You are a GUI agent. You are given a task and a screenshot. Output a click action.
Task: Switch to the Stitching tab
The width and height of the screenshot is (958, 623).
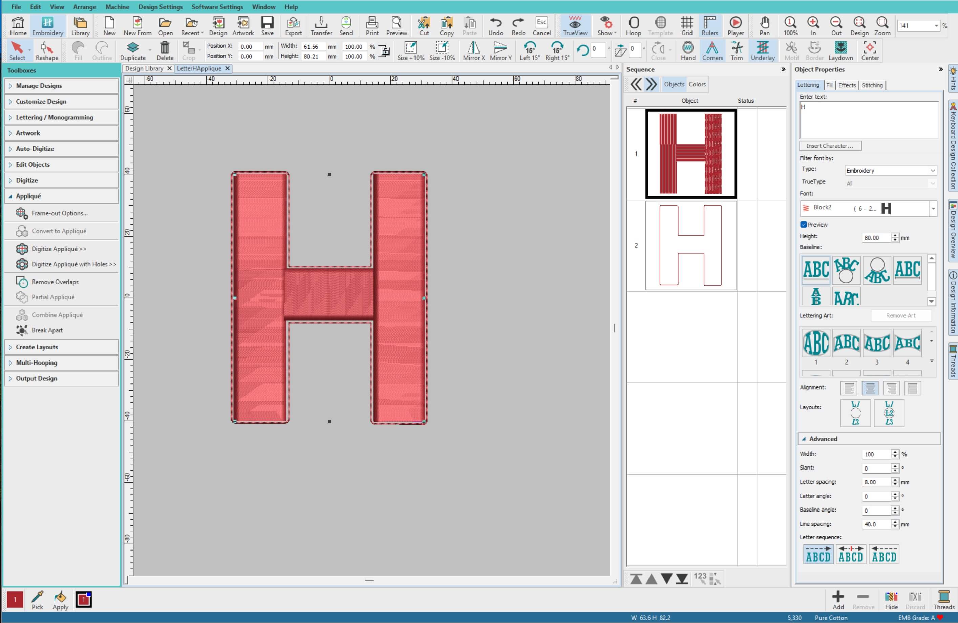(x=872, y=85)
